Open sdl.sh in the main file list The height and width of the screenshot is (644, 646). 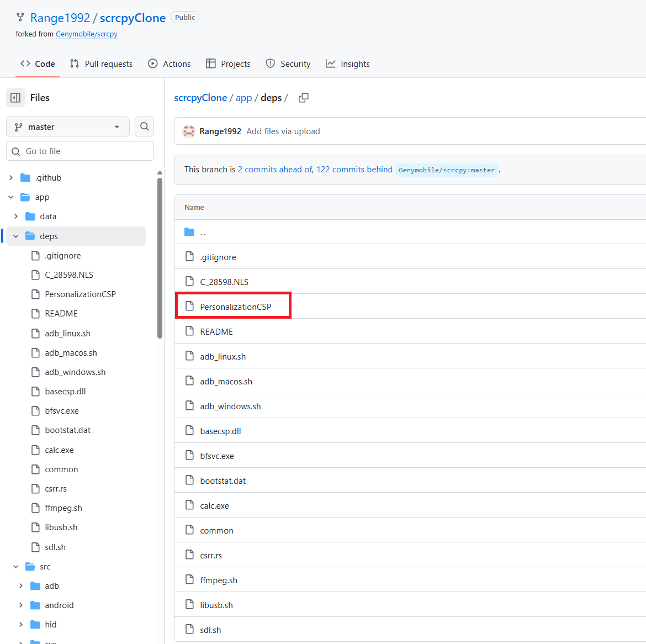coord(210,630)
